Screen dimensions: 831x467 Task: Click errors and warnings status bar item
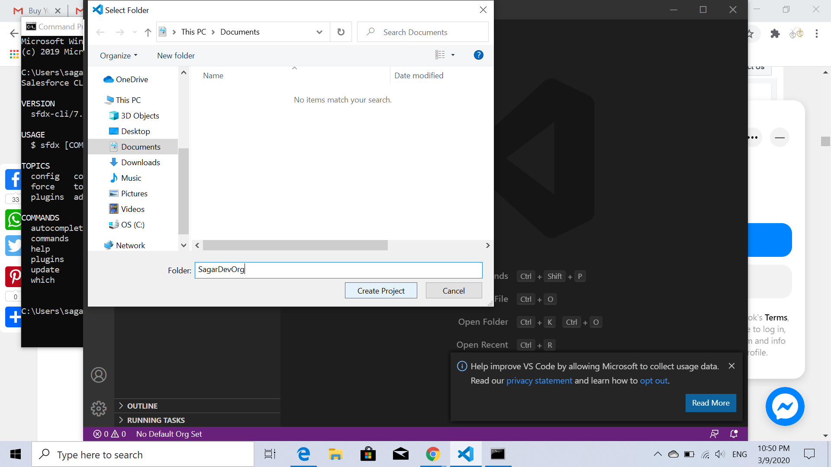coord(110,434)
